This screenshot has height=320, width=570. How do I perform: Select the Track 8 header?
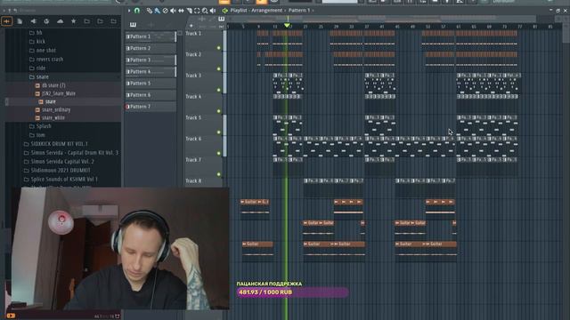coord(204,182)
